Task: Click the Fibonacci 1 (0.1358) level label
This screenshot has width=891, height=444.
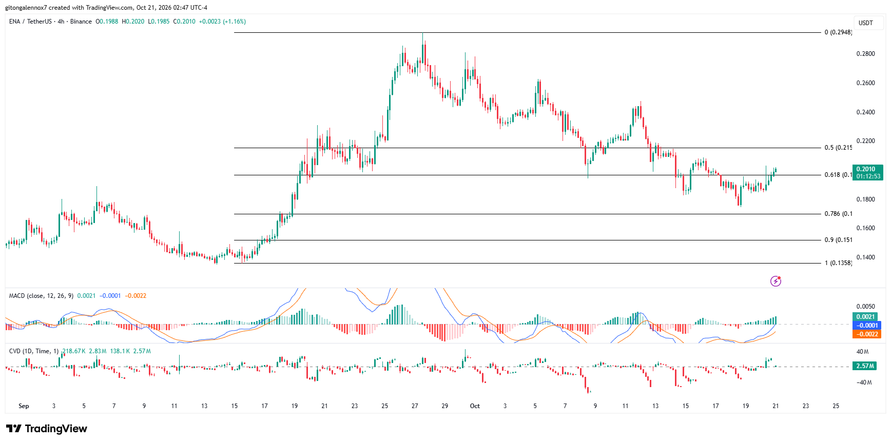Action: pyautogui.click(x=838, y=263)
